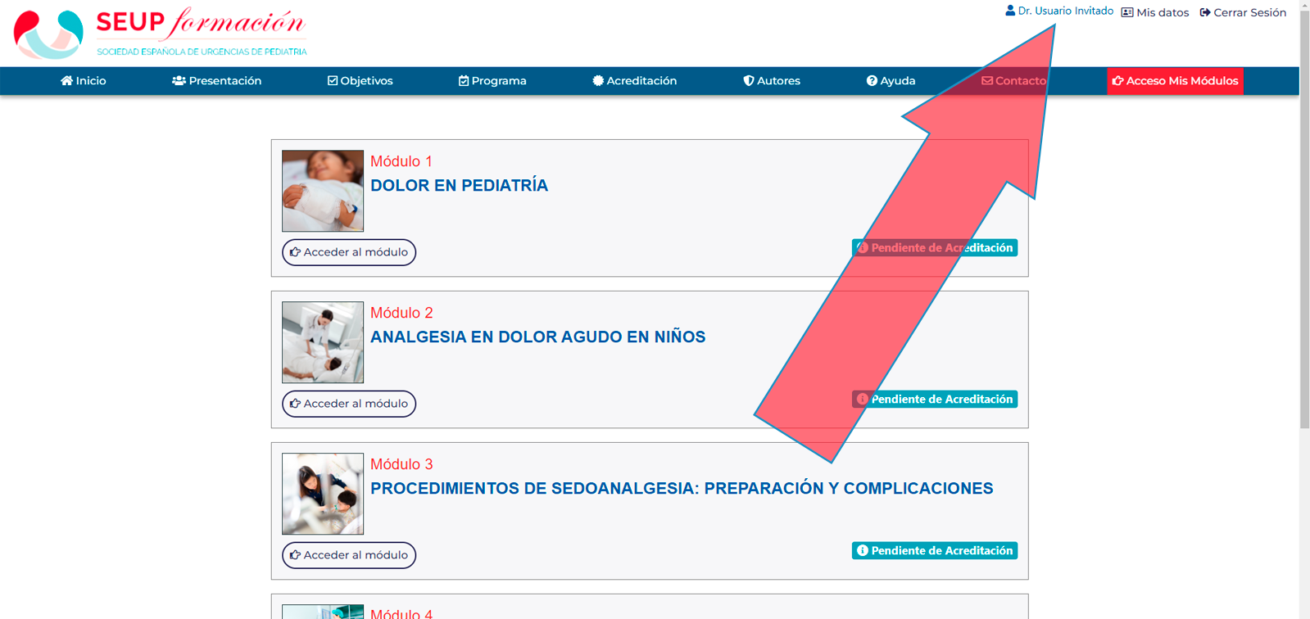Click the Módulo 1 thumbnail image
Screen dimensions: 1310x619
tap(323, 191)
